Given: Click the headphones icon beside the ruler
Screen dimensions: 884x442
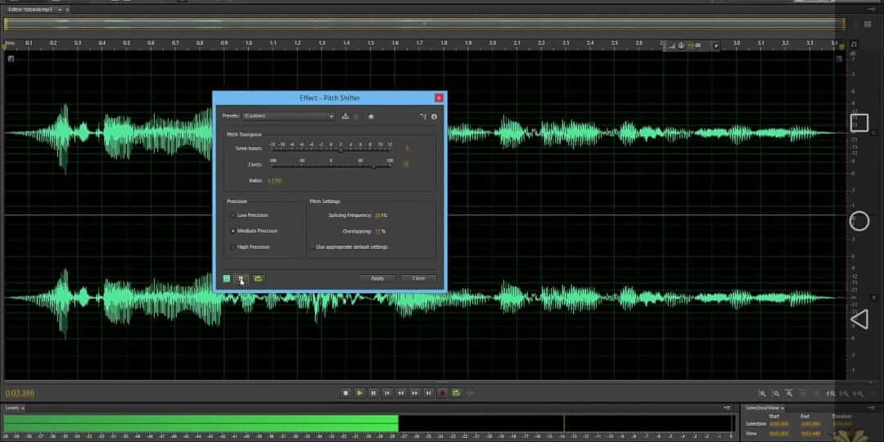Looking at the screenshot, I should tap(854, 44).
